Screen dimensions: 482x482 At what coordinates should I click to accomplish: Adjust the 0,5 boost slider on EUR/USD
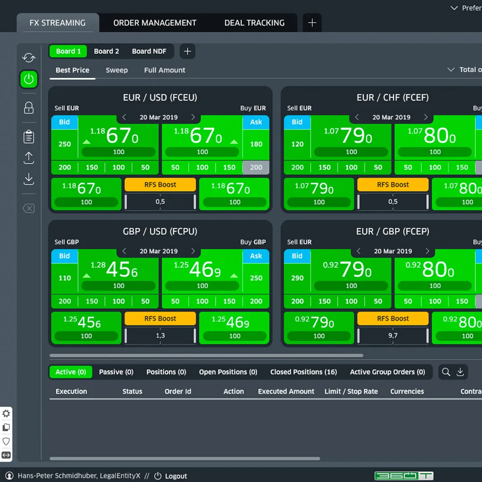pos(160,202)
